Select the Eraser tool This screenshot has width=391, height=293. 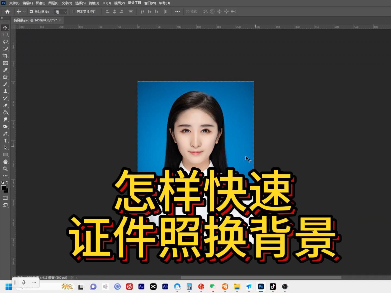[5, 106]
